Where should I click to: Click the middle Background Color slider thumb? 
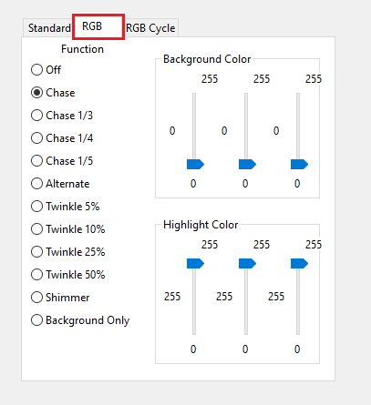point(247,164)
